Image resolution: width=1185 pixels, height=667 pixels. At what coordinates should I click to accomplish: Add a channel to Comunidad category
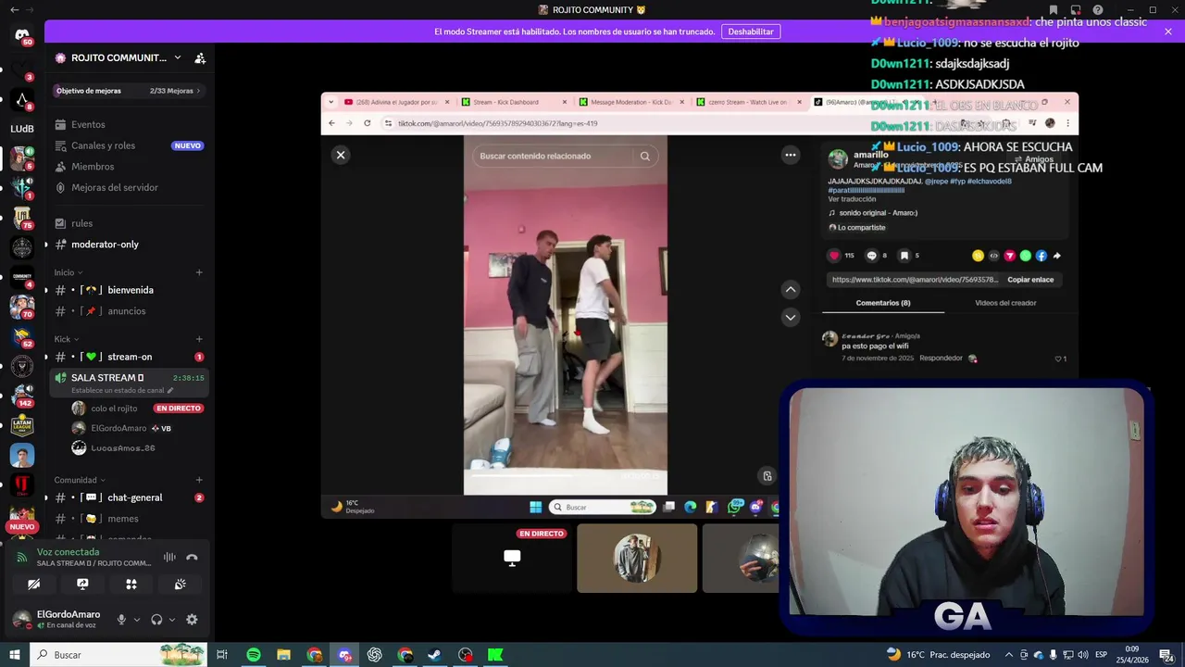(199, 480)
